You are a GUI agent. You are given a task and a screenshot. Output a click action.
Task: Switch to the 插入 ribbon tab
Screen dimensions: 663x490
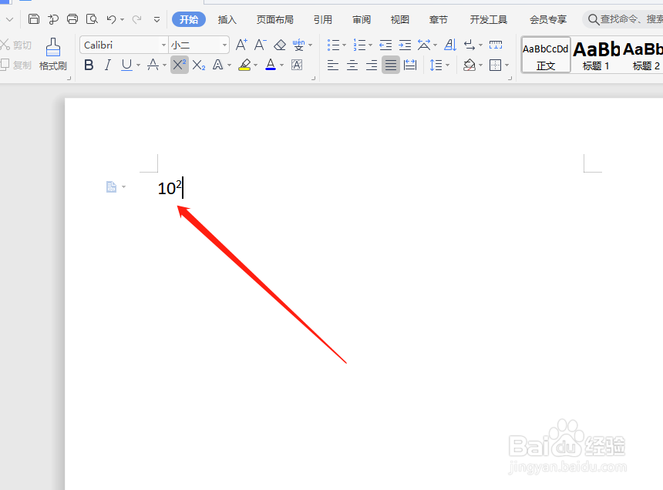(227, 19)
